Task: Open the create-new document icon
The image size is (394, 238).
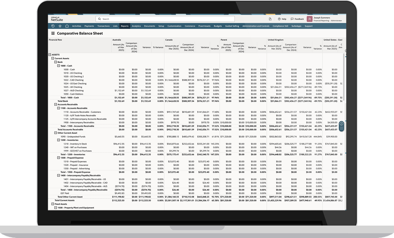Action: coord(270,19)
